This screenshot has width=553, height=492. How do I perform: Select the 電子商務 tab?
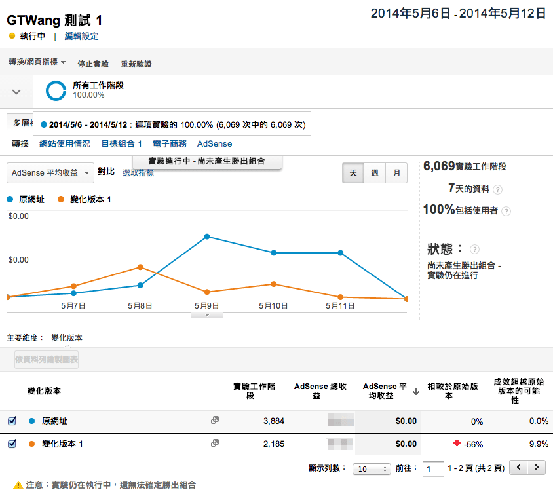click(x=170, y=143)
